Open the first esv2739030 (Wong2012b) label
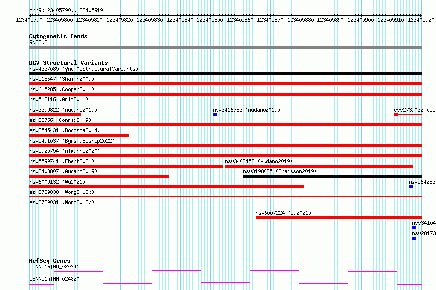Image resolution: width=436 pixels, height=290 pixels. coord(62,192)
